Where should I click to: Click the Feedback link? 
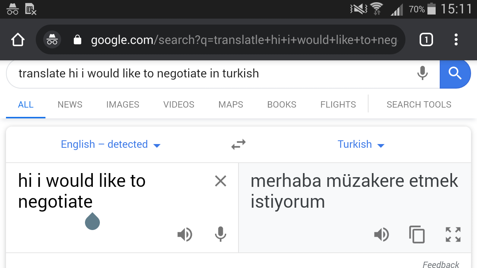click(x=441, y=265)
